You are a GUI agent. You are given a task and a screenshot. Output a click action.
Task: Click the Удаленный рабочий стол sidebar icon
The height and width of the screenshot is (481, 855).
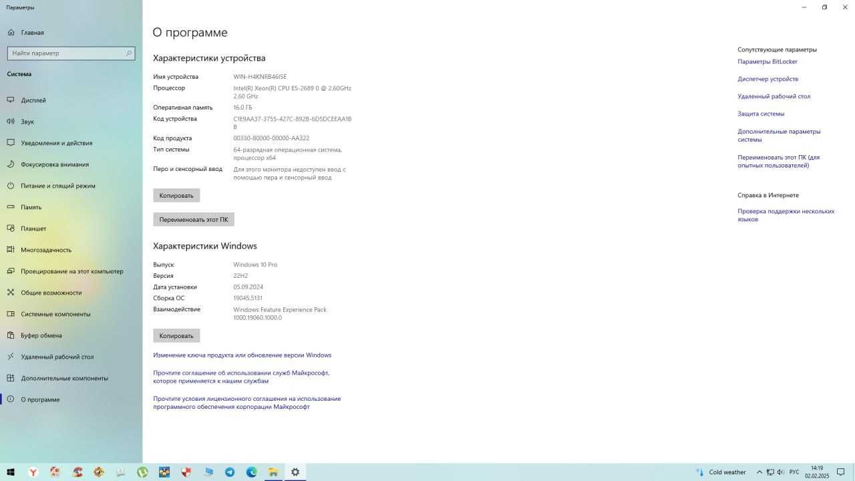coord(11,357)
